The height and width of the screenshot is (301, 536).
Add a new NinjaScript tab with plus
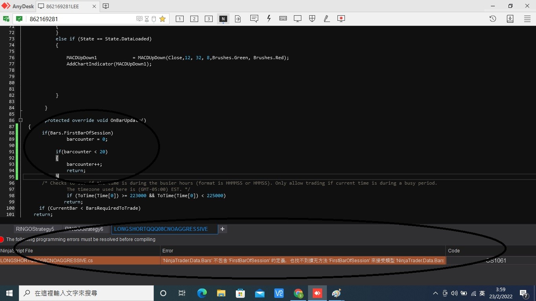[x=222, y=229]
